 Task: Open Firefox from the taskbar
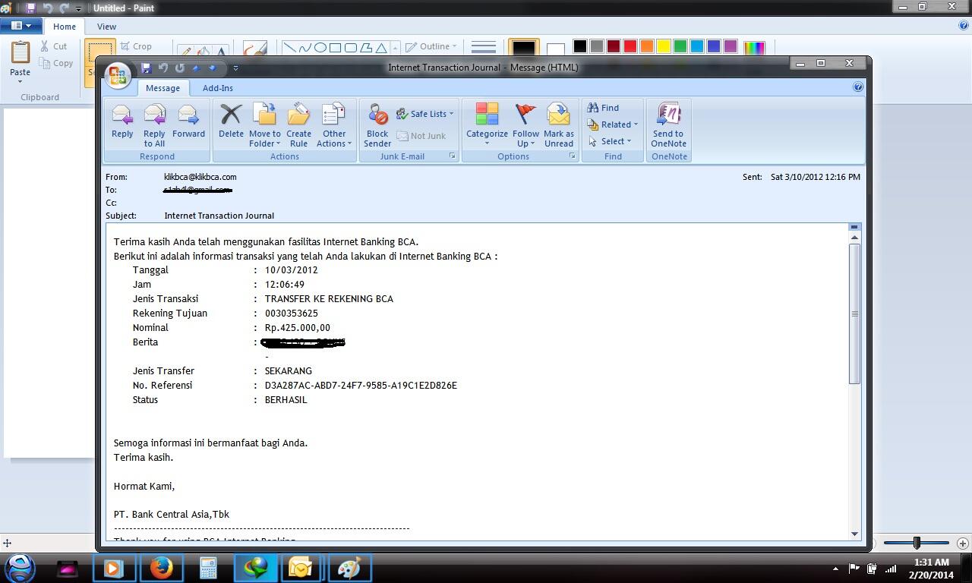pyautogui.click(x=161, y=568)
